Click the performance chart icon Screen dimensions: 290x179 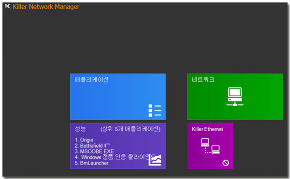pyautogui.click(x=155, y=160)
